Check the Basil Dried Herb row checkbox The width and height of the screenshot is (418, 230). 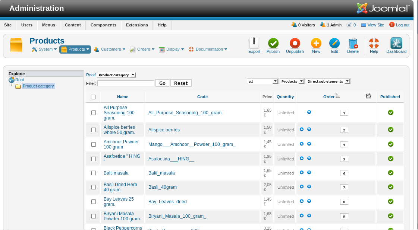[94, 187]
